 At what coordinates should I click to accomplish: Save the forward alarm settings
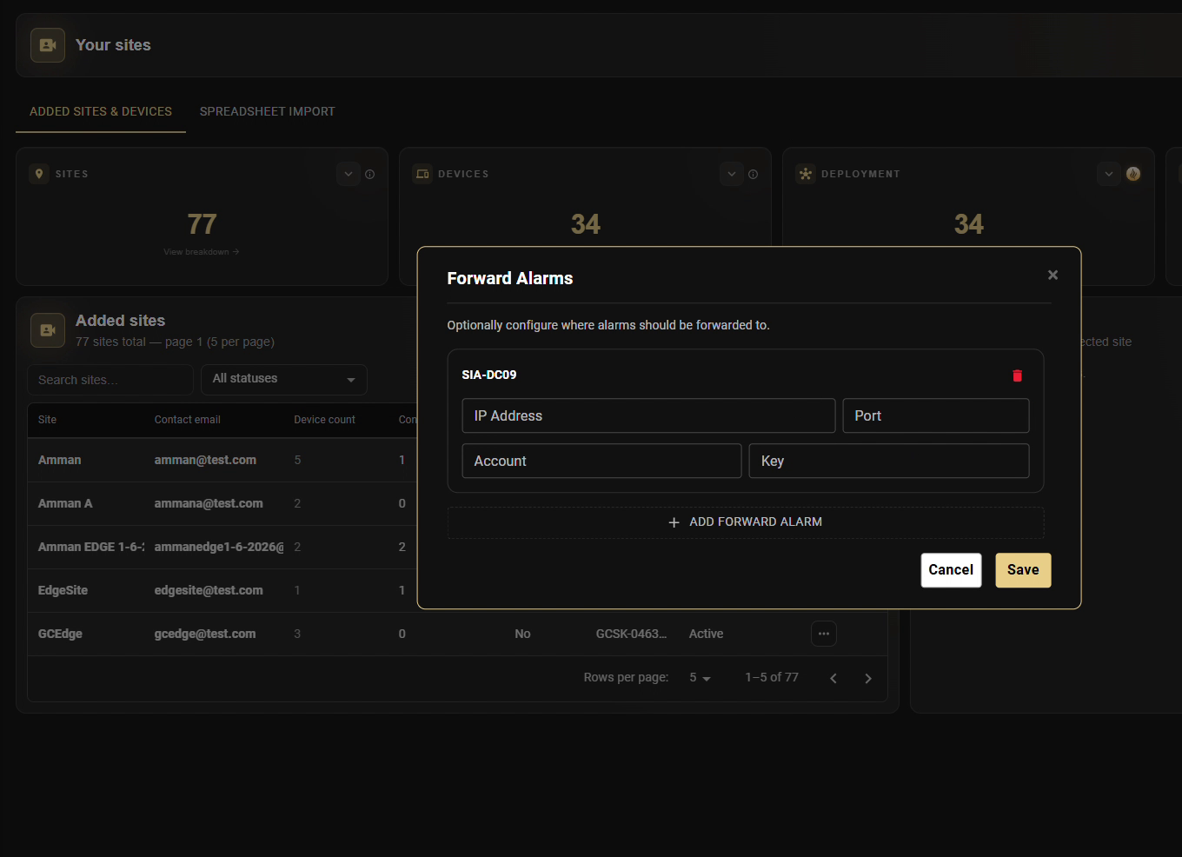tap(1023, 570)
